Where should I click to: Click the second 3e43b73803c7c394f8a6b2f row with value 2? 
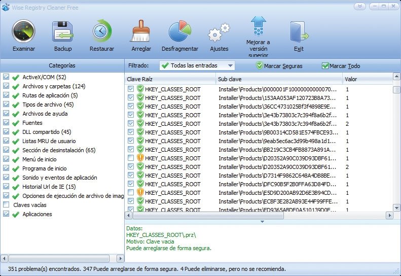[x=259, y=124]
